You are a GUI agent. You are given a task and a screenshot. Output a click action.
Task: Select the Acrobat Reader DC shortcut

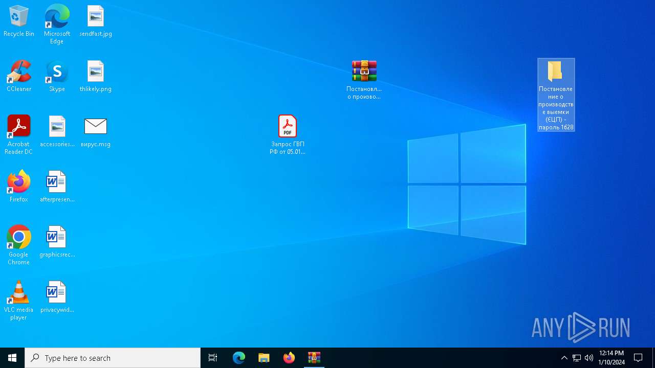click(x=19, y=135)
